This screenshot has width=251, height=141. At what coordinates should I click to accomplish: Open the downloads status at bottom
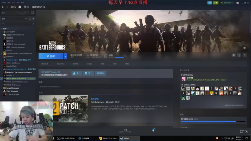click(x=125, y=131)
